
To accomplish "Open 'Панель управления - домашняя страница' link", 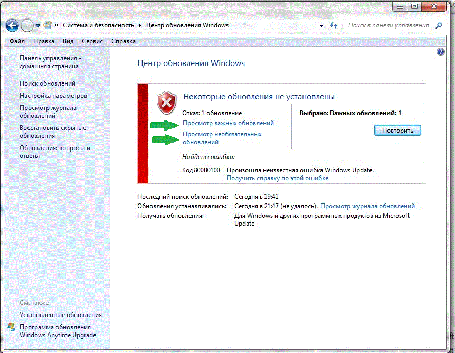I will [50, 62].
